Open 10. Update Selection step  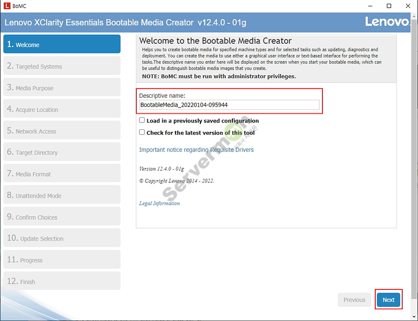62,238
